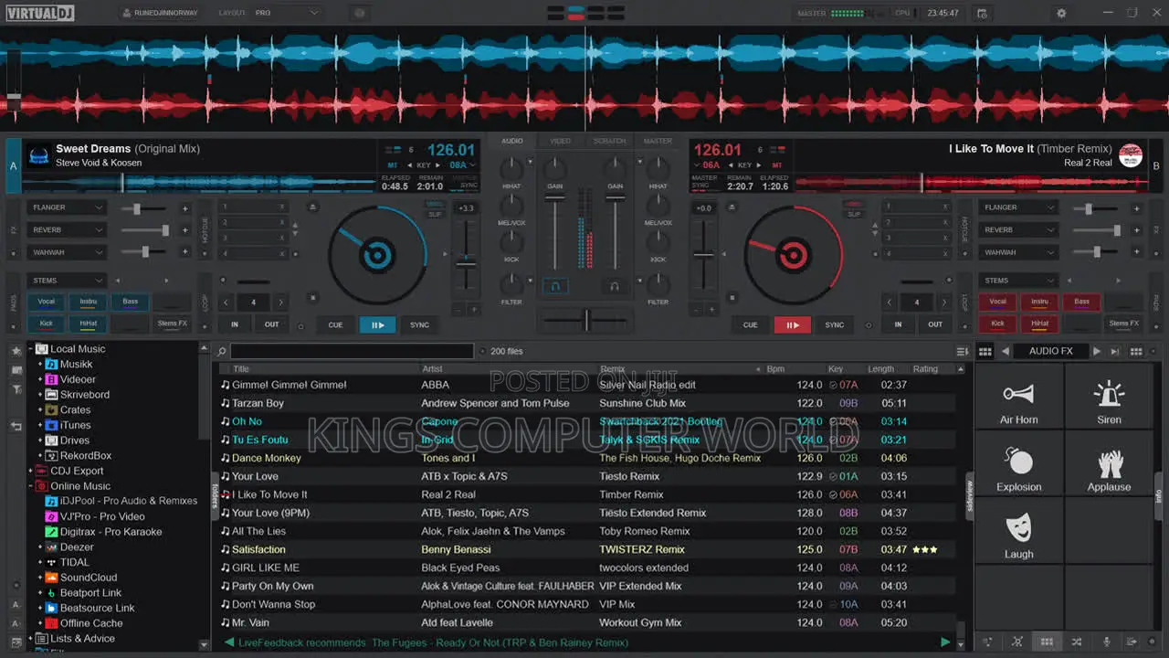Toggle master tempo MT on deck A
Image resolution: width=1169 pixels, height=658 pixels.
point(393,165)
